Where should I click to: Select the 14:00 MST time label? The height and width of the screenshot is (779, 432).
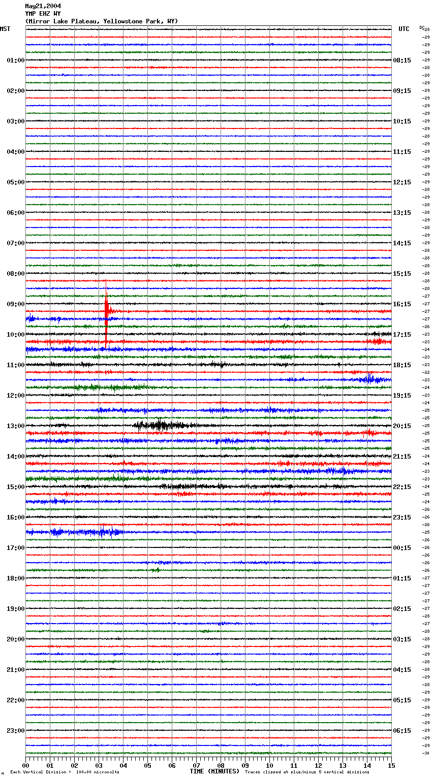[x=16, y=457]
